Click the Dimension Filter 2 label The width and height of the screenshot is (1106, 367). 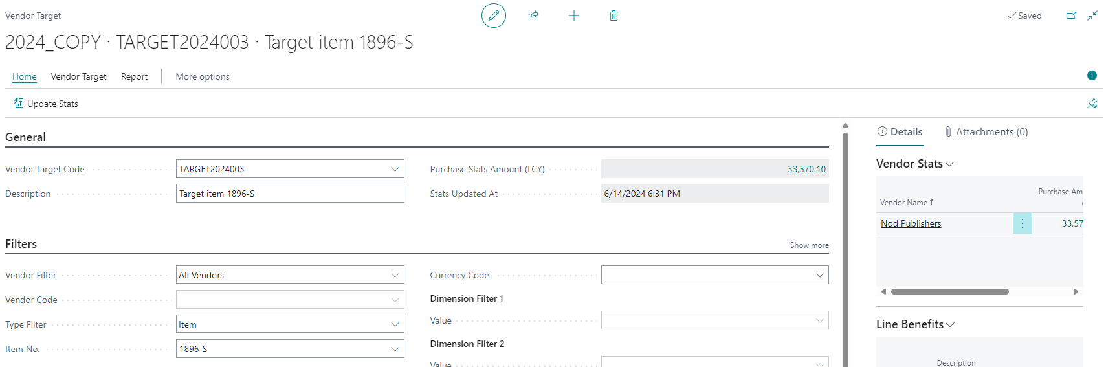coord(467,344)
